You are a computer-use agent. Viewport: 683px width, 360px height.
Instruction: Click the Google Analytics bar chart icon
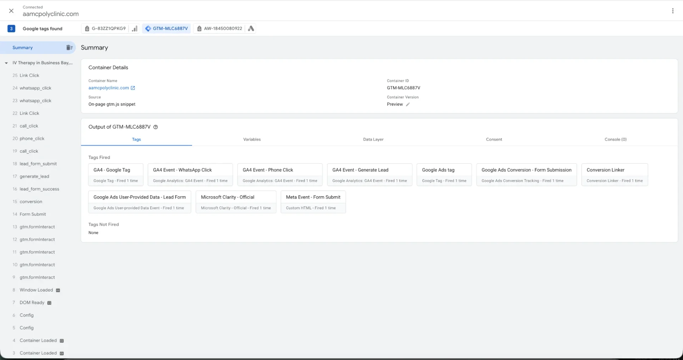(134, 29)
